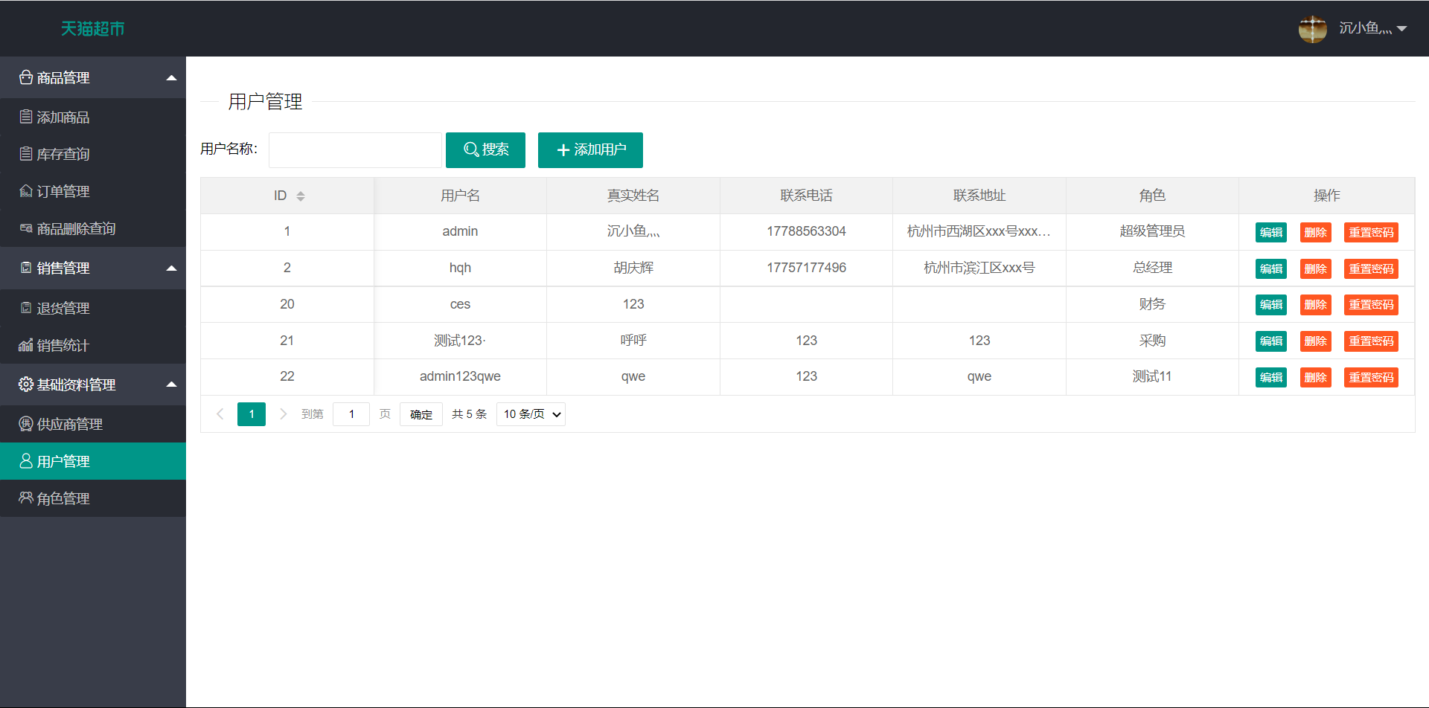
Task: Click the 添加商品 sidebar icon
Action: point(26,117)
